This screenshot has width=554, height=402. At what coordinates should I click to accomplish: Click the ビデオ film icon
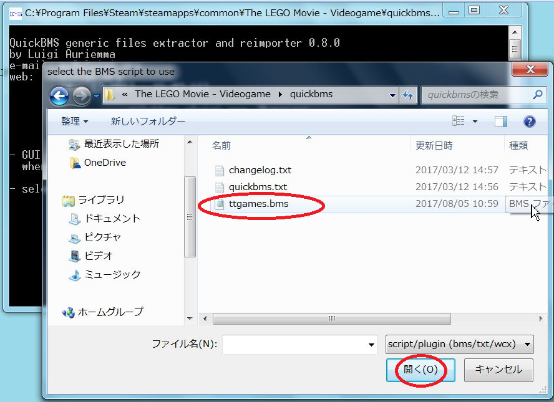coord(74,256)
